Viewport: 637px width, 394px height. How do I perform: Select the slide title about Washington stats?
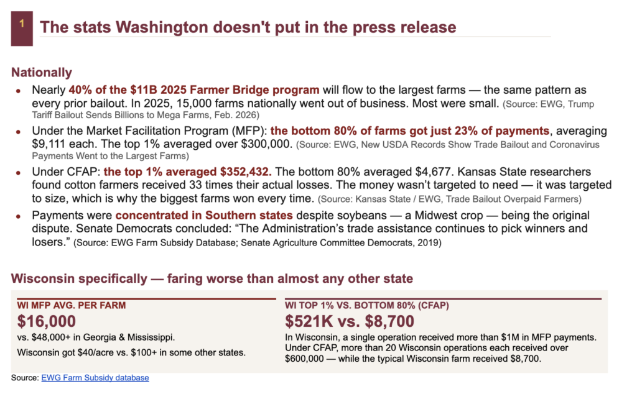tap(248, 27)
